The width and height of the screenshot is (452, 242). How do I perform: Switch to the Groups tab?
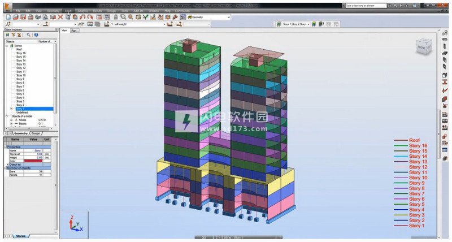point(36,133)
